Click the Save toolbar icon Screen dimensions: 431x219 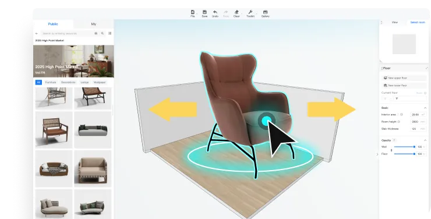[204, 12]
